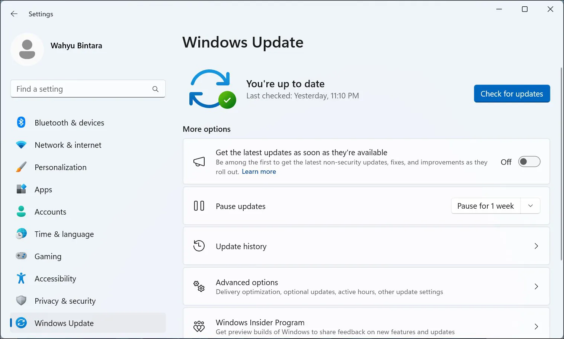This screenshot has height=339, width=564.
Task: Enable getting latest updates as soon as available
Action: click(529, 162)
